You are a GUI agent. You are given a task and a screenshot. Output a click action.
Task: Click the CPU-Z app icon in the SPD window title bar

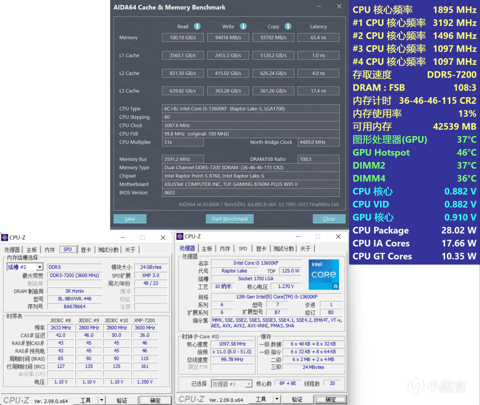click(x=4, y=237)
